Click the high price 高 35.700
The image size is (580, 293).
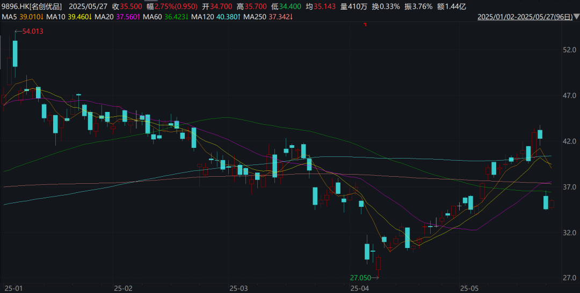point(252,6)
